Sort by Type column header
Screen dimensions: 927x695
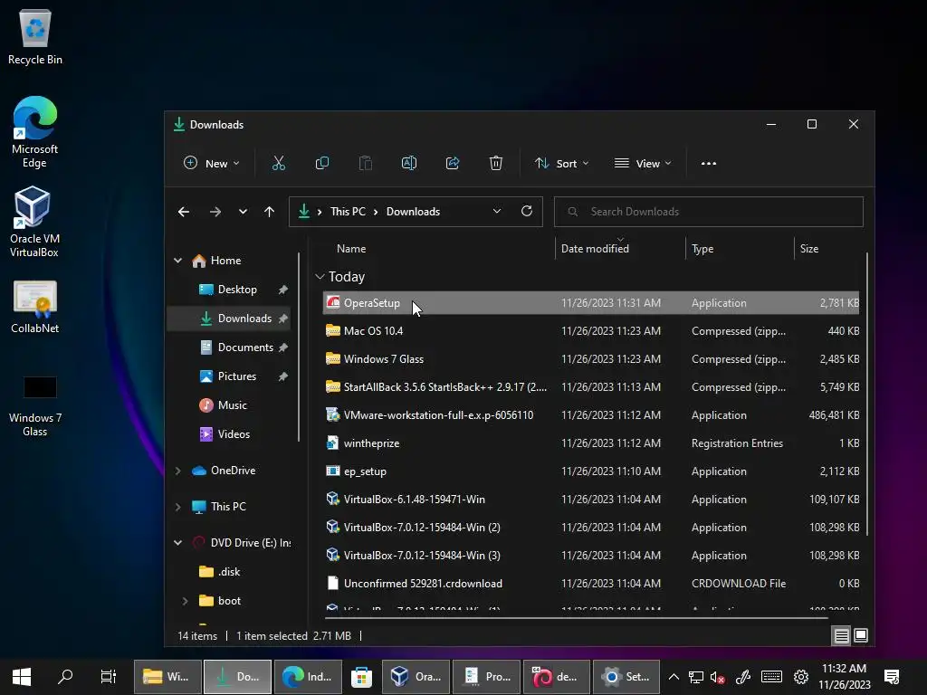(702, 249)
